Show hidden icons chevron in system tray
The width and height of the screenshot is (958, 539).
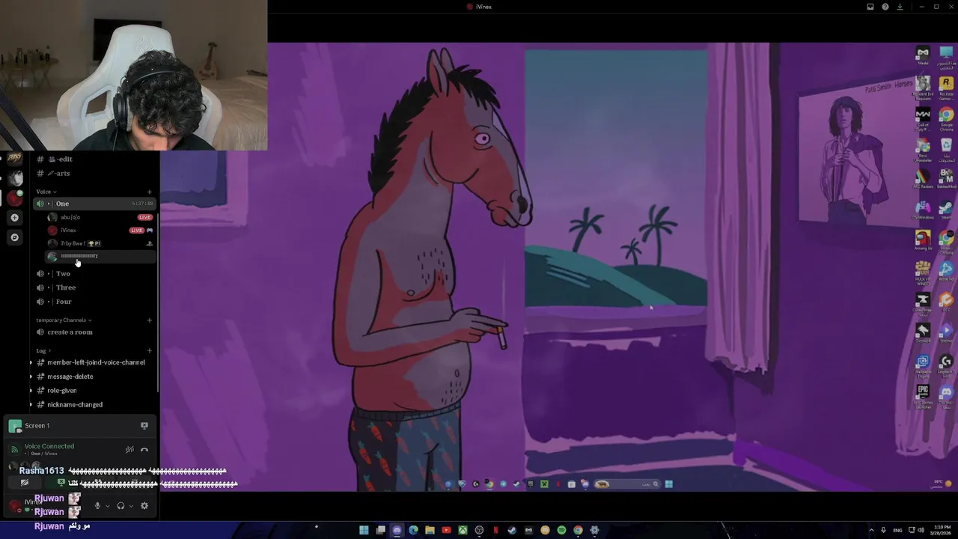click(x=870, y=530)
